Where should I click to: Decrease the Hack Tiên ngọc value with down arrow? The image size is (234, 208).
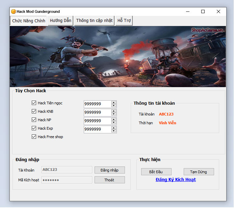pyautogui.click(x=114, y=105)
